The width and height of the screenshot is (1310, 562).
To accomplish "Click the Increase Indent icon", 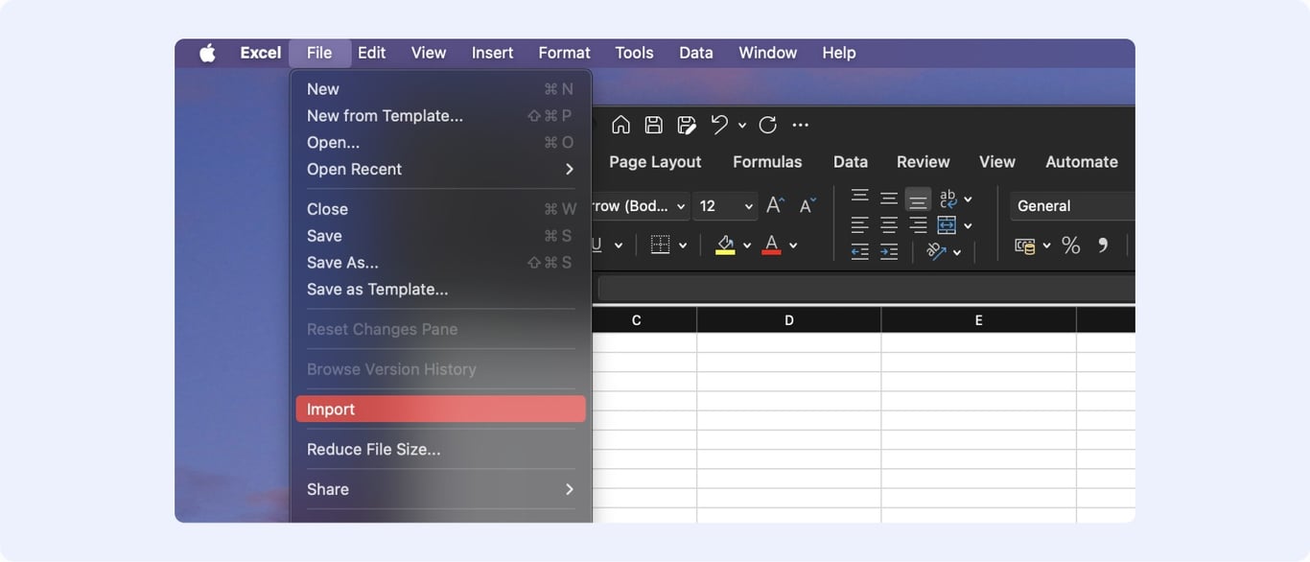I will tap(889, 251).
